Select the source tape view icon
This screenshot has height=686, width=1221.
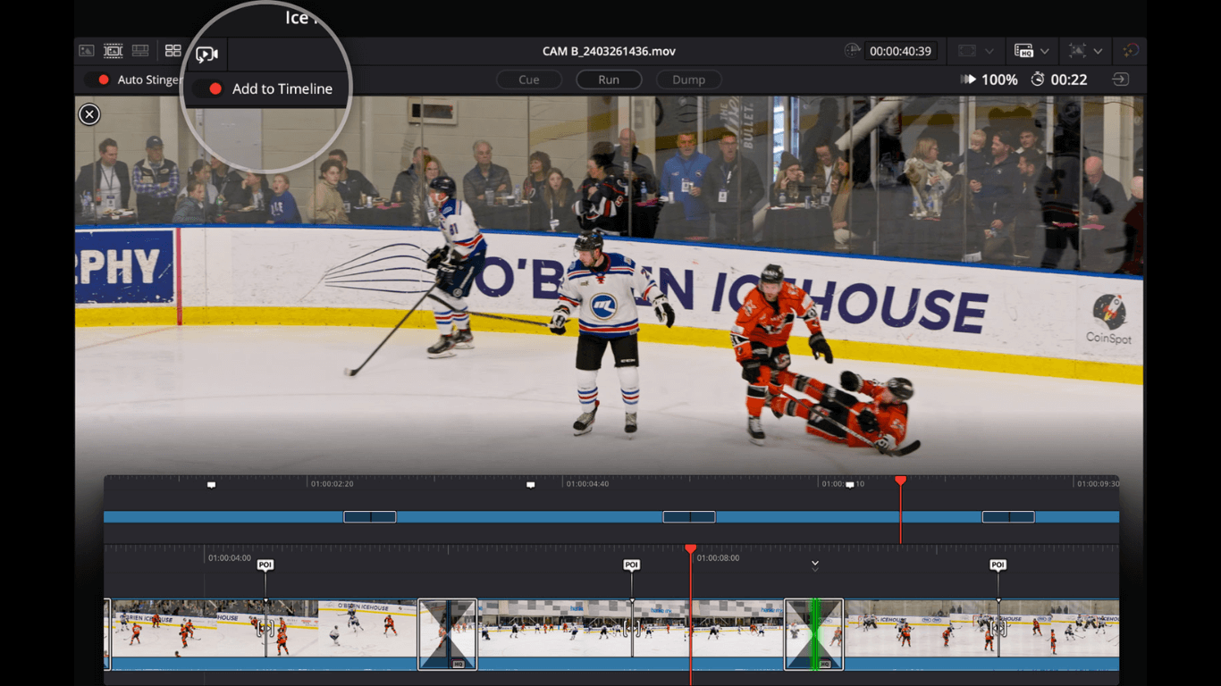114,51
